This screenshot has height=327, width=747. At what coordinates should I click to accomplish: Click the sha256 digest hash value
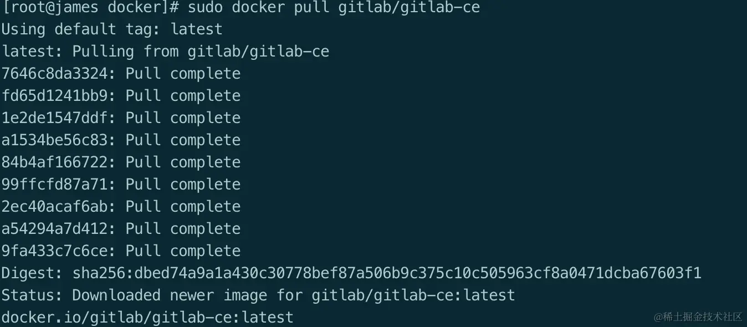(x=387, y=273)
